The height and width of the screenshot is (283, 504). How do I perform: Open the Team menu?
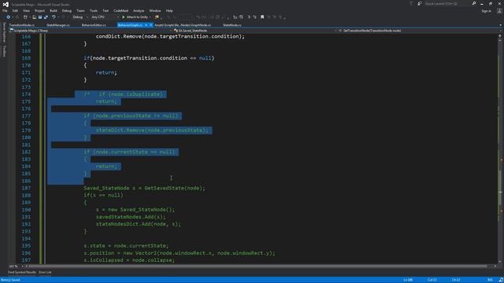tap(80, 11)
